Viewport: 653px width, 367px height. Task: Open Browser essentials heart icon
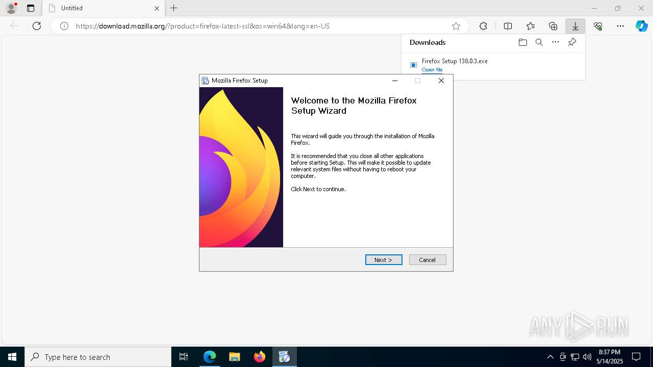[598, 26]
